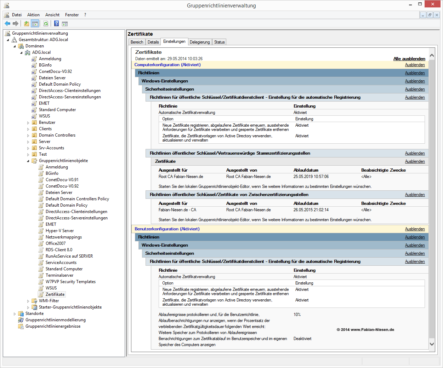Go back with the blue back arrow
This screenshot has width=443, height=368.
tap(7, 24)
